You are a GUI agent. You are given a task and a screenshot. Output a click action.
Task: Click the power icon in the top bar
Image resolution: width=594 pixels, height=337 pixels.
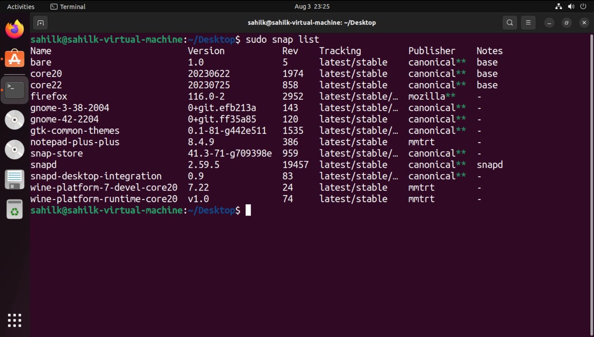point(583,6)
